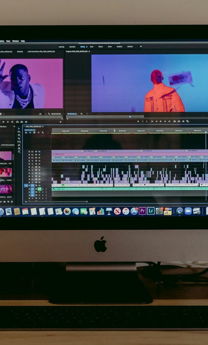Viewport: 208px width, 345px height.
Task: Open the Program monitor panel menu
Action: click(x=89, y=51)
